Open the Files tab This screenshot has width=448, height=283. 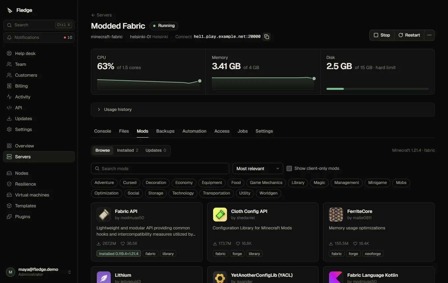pyautogui.click(x=124, y=131)
